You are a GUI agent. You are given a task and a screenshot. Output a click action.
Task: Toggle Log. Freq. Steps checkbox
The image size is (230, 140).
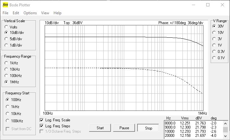pos(42,126)
